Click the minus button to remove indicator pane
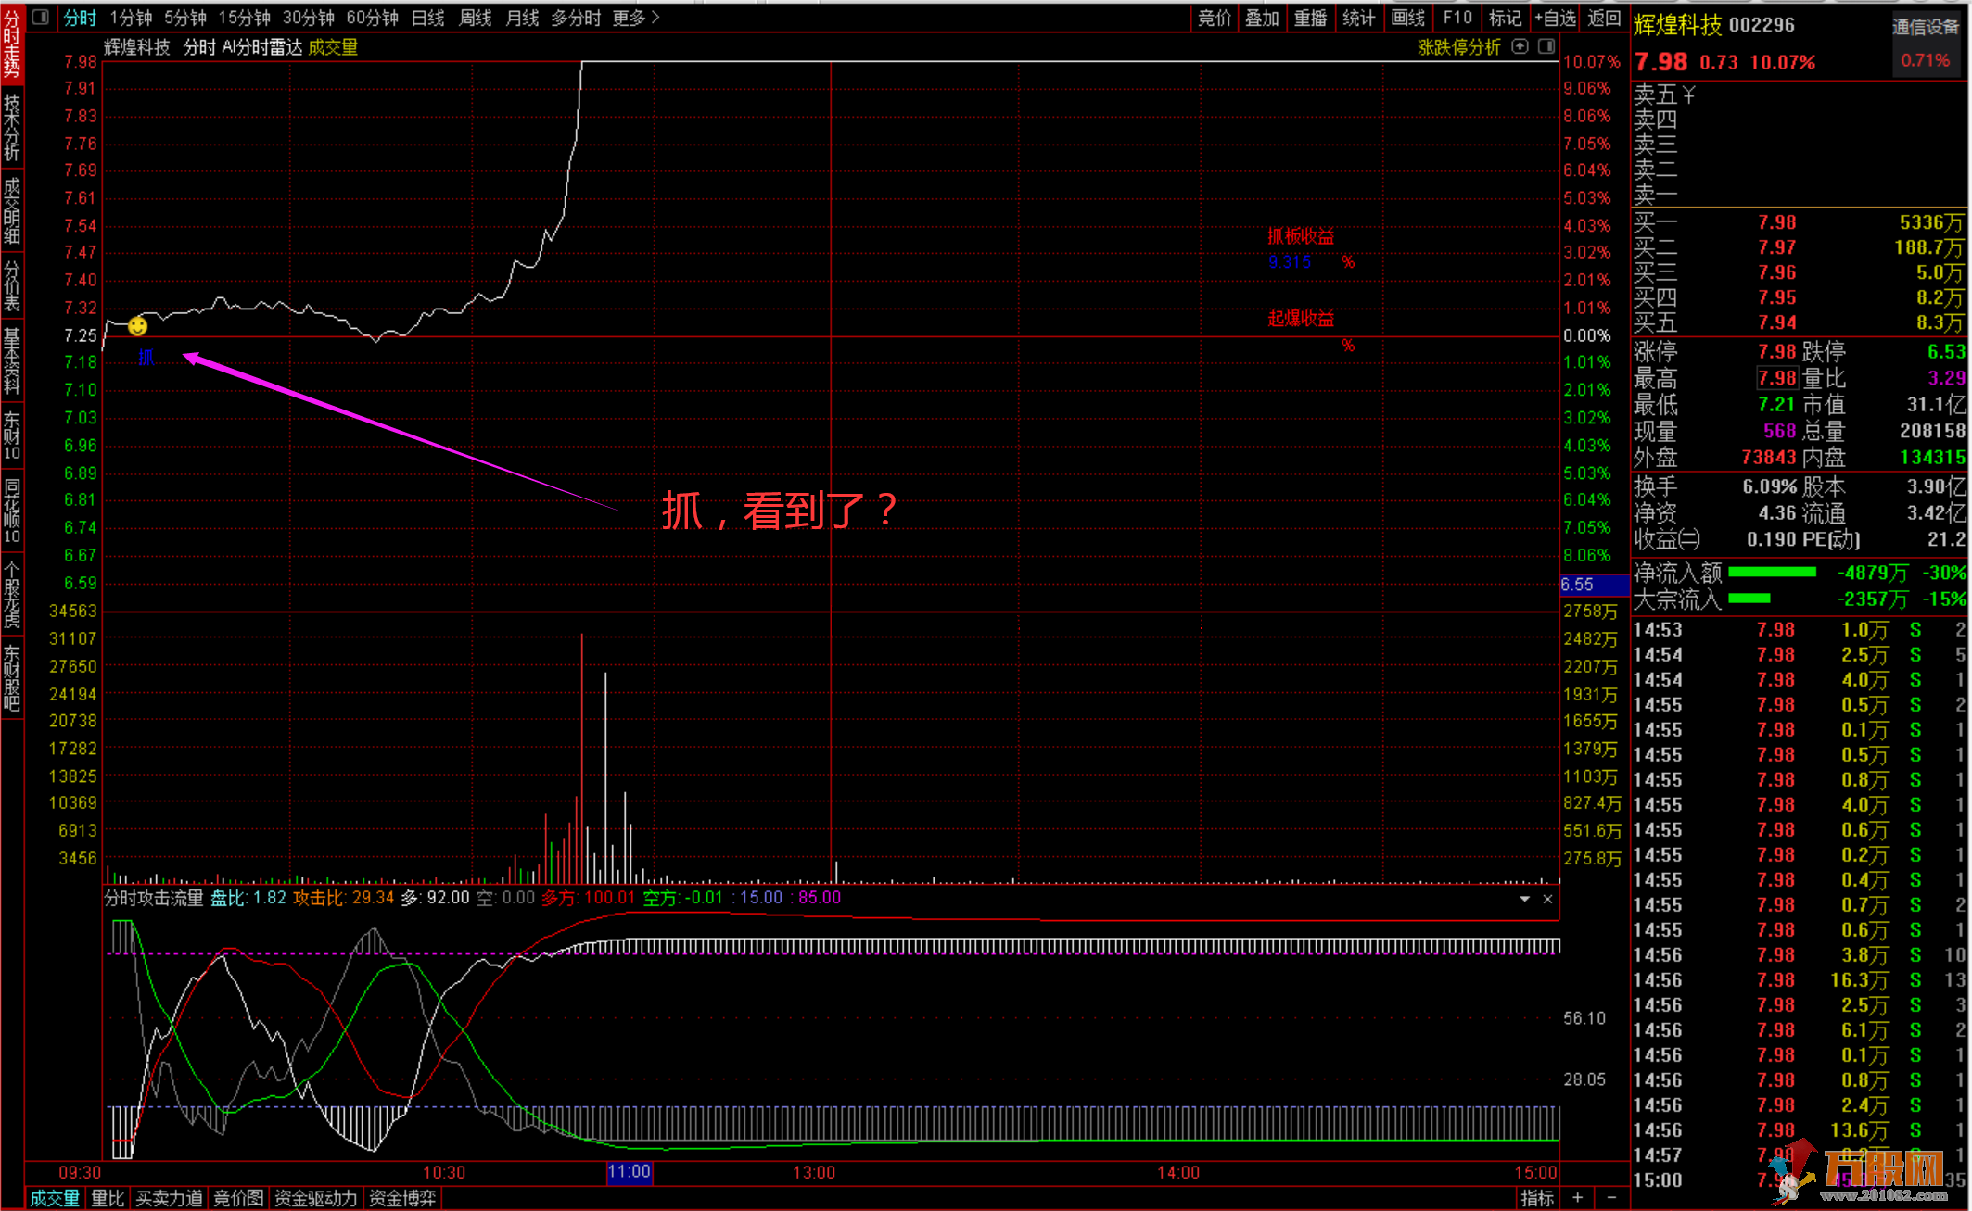 pyautogui.click(x=1611, y=1198)
